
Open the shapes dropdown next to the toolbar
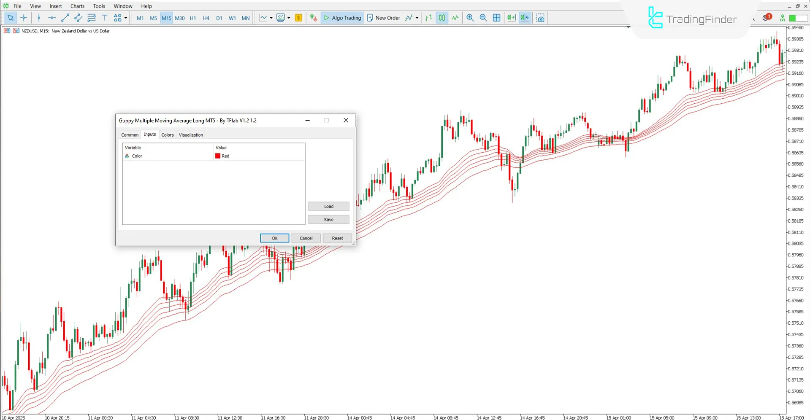(x=125, y=18)
